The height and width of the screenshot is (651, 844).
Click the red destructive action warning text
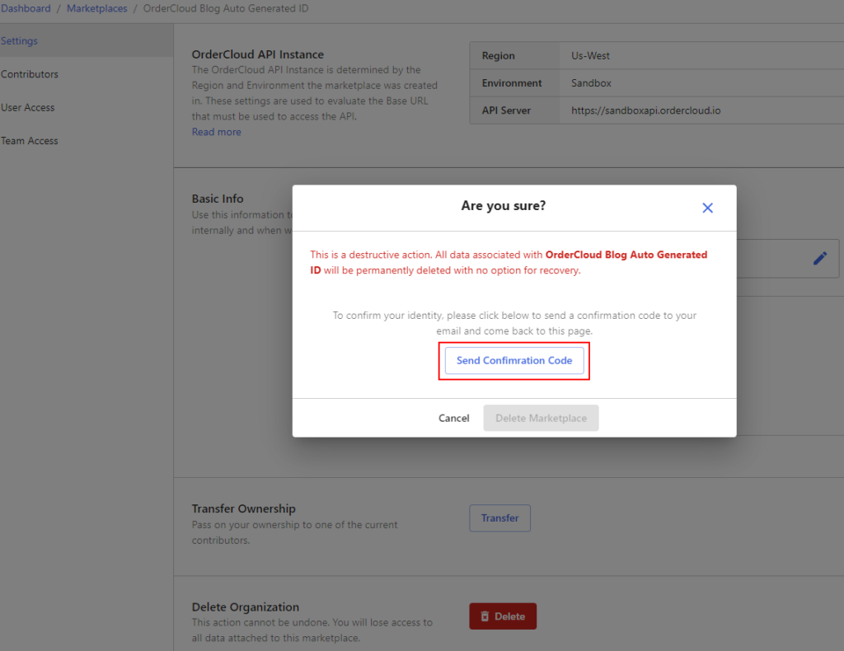pos(509,263)
